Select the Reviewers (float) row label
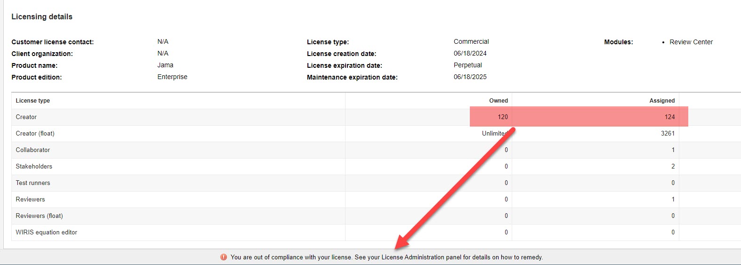This screenshot has height=265, width=741. (x=39, y=216)
